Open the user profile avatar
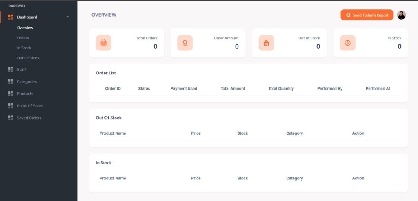 click(x=401, y=15)
